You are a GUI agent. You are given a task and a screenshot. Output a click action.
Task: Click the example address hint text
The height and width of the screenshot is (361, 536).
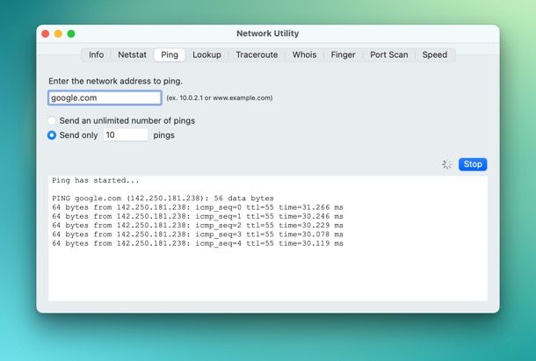point(220,98)
